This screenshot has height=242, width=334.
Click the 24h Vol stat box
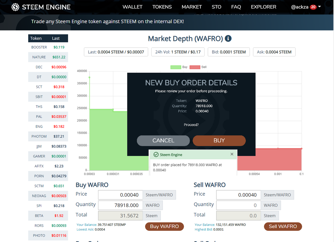pos(178,52)
